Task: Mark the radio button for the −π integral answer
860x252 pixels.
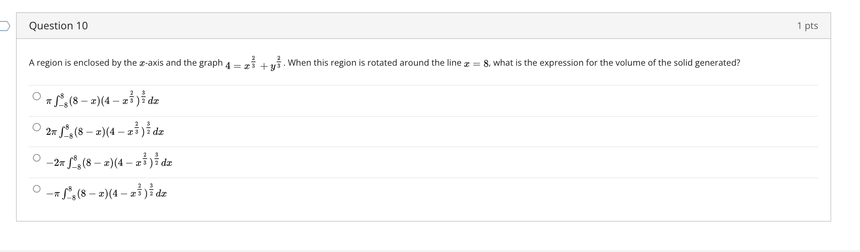Action: (x=37, y=189)
